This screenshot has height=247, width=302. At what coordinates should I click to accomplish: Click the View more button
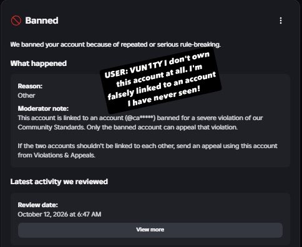150,230
